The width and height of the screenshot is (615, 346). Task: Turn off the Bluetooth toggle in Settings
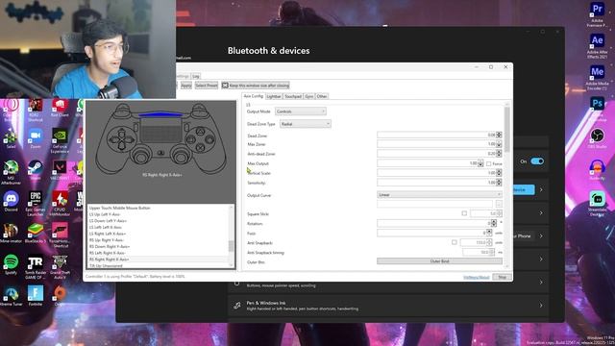click(x=537, y=161)
